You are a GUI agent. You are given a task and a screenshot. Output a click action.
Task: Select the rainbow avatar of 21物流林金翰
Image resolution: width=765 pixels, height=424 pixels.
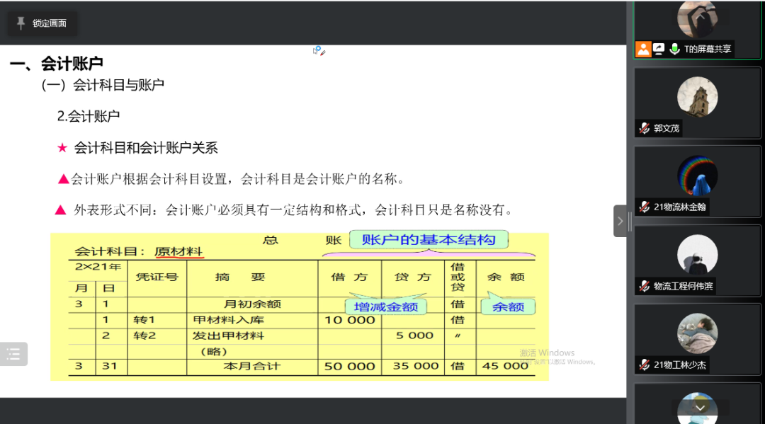tap(697, 176)
